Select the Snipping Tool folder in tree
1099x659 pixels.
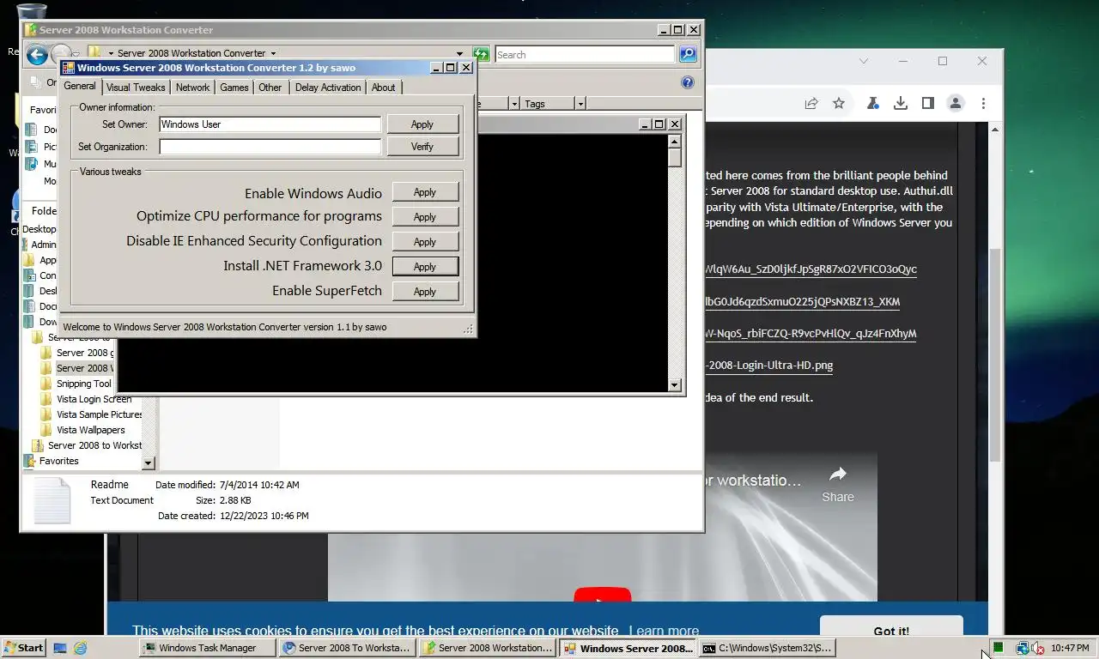pyautogui.click(x=84, y=384)
